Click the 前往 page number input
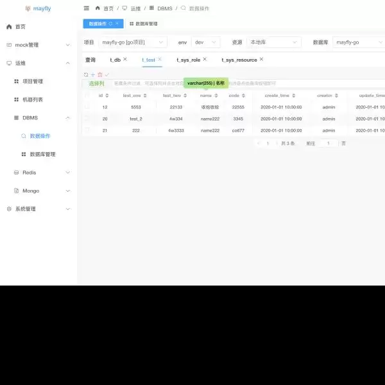The width and height of the screenshot is (385, 385). 329,143
